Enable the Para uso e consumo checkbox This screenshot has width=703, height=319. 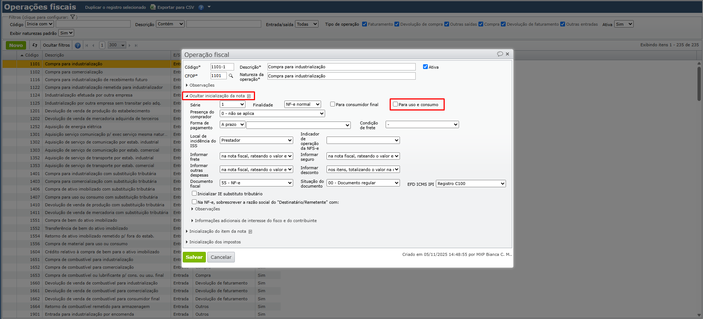[395, 104]
